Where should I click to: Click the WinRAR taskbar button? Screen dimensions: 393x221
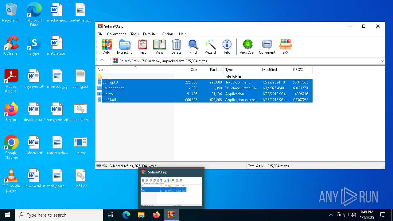pyautogui.click(x=171, y=215)
